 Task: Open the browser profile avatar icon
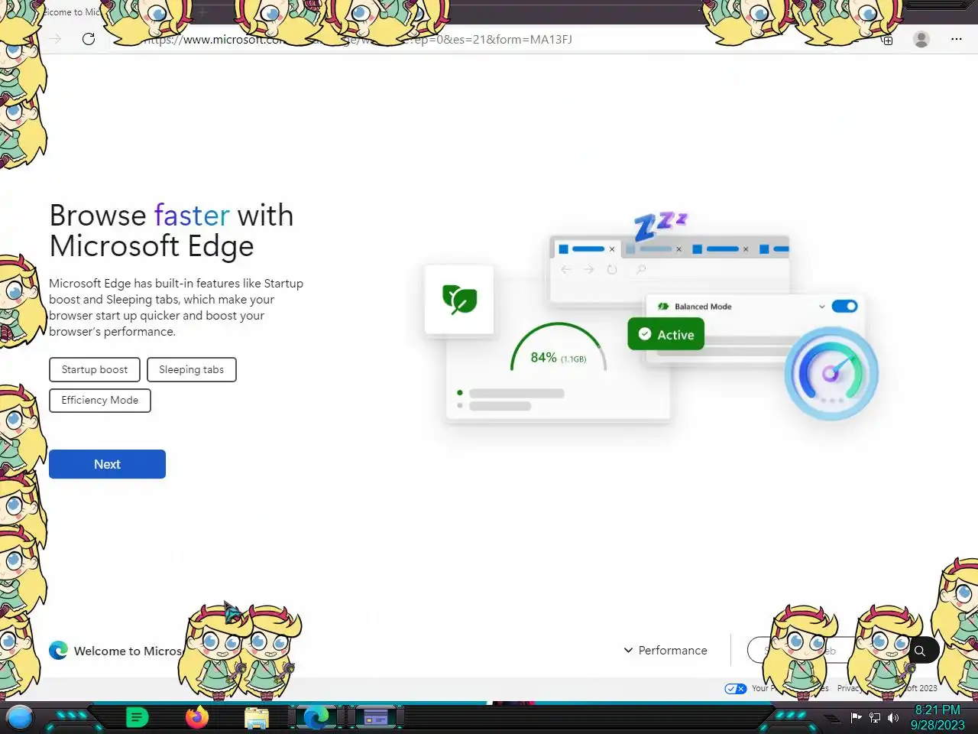pyautogui.click(x=921, y=39)
